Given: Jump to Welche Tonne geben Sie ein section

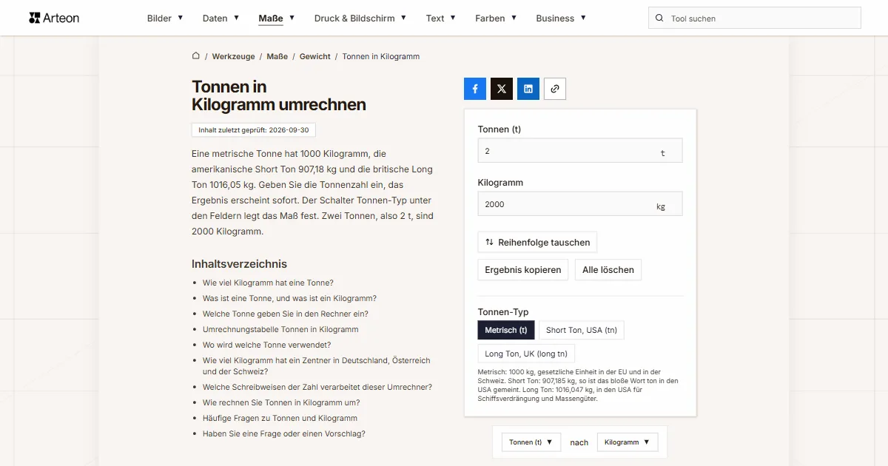Looking at the screenshot, I should click(286, 314).
